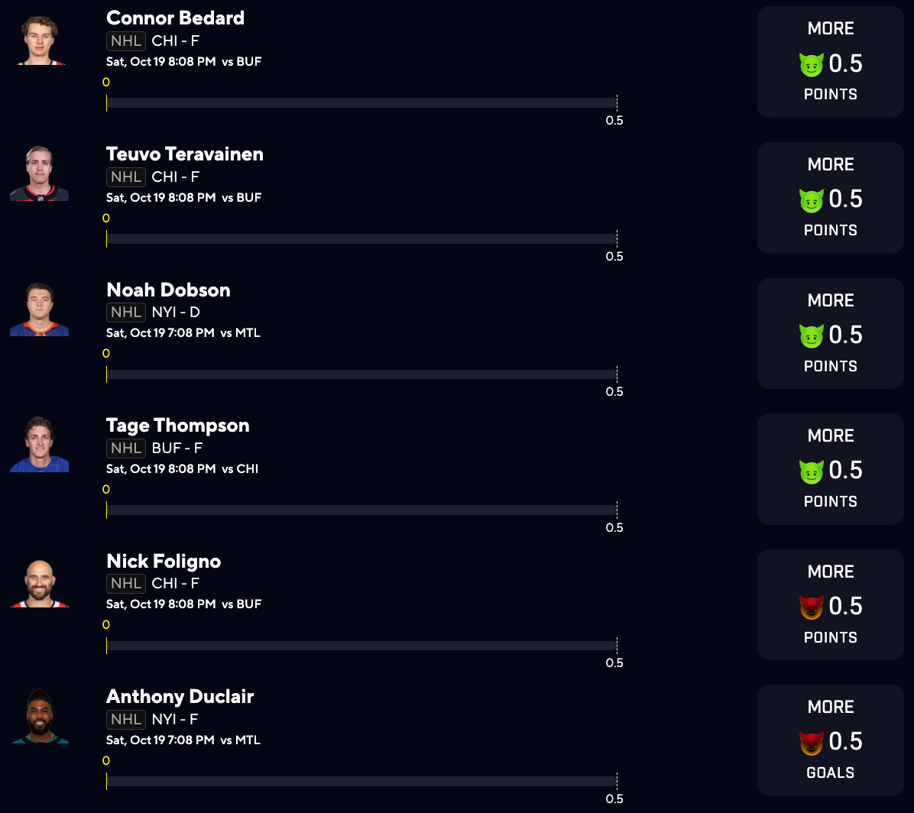Click the GOALS label on Duclair's card
This screenshot has height=813, width=914.
point(831,773)
